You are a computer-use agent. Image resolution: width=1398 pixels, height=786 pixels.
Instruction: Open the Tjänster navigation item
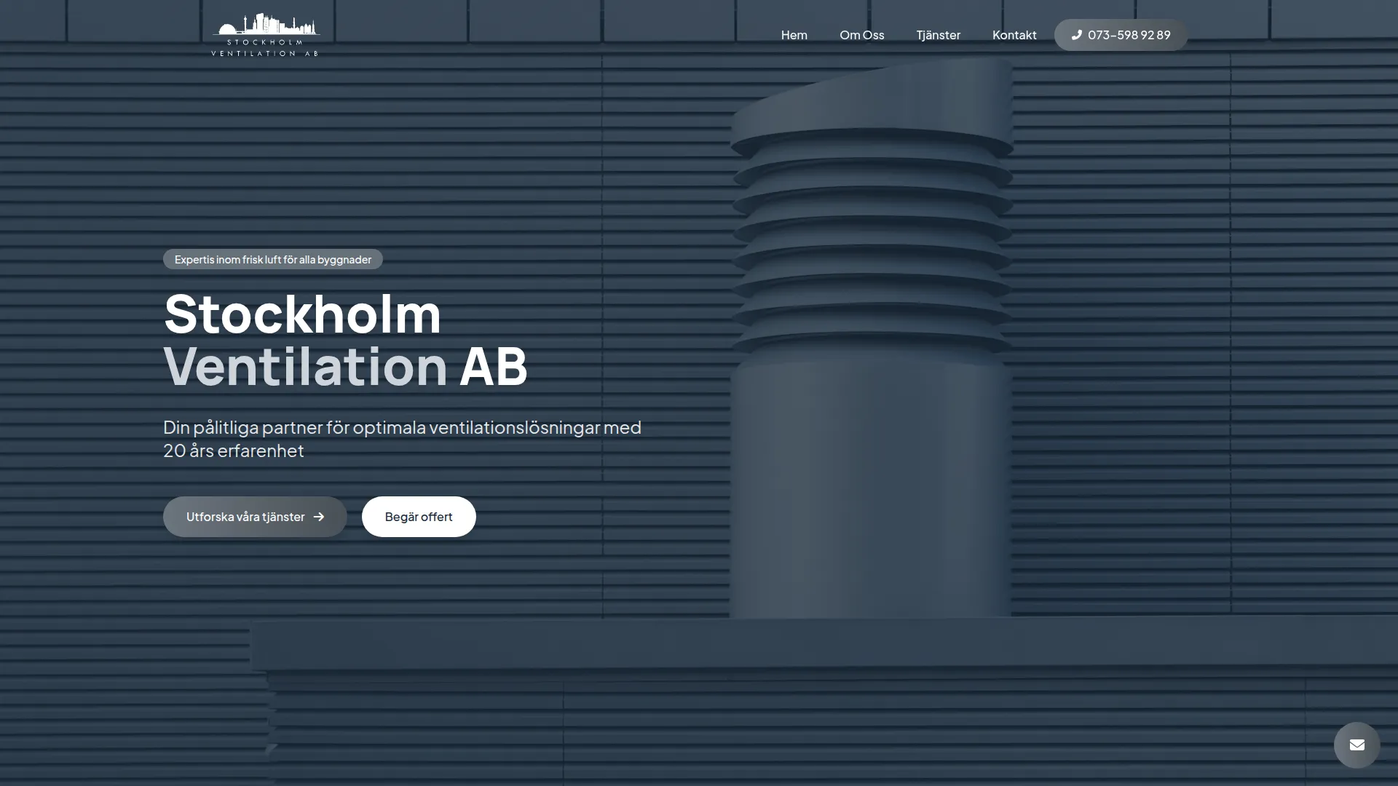938,34
